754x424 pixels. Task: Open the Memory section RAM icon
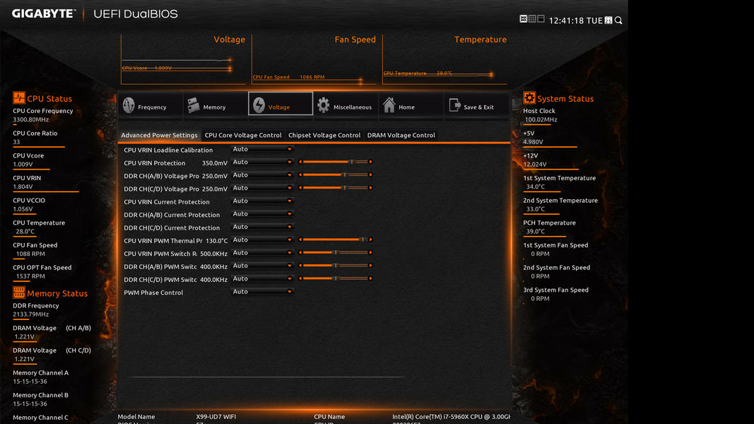point(193,105)
